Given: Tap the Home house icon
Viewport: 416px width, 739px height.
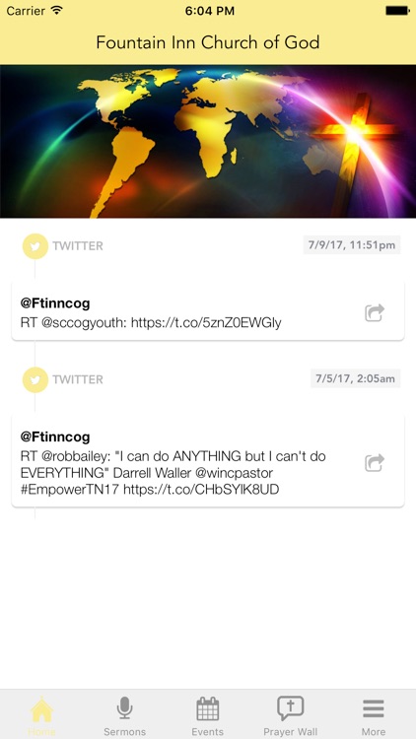Looking at the screenshot, I should click(41, 709).
